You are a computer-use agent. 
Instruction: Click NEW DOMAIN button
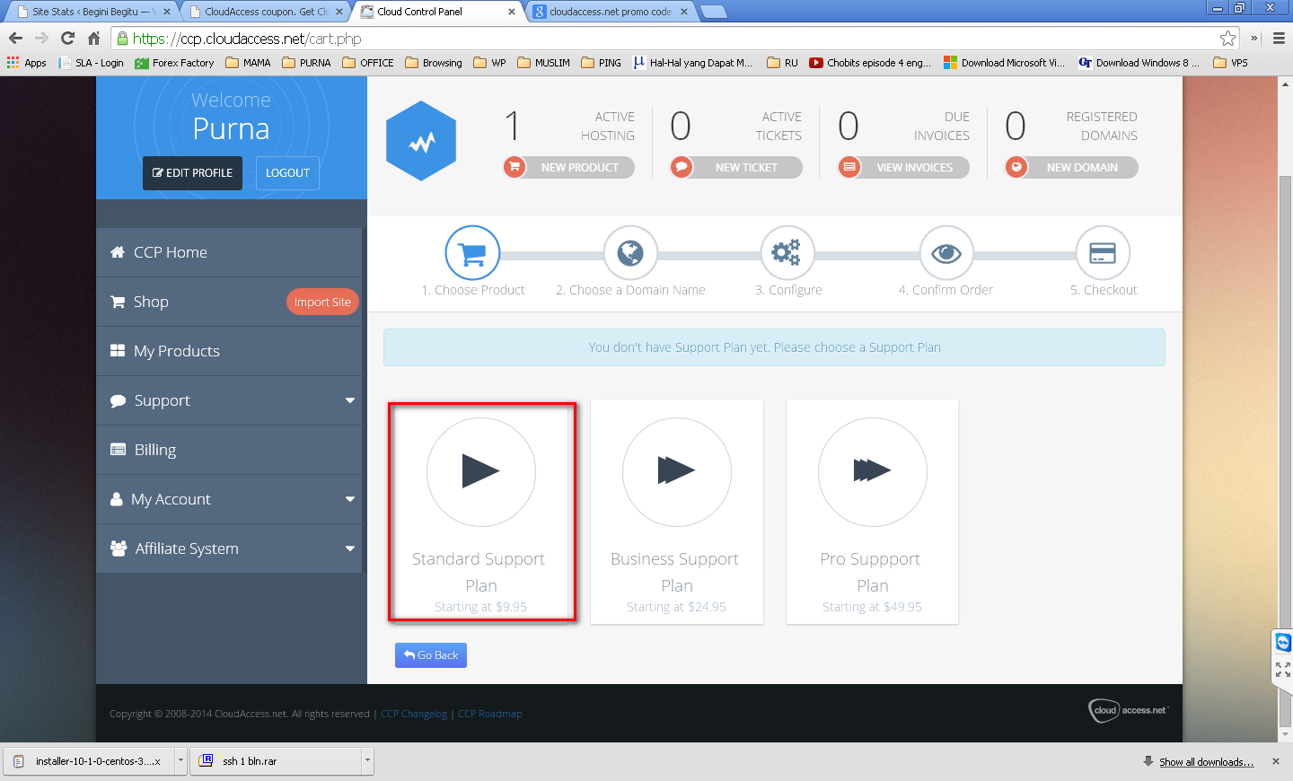click(1071, 167)
